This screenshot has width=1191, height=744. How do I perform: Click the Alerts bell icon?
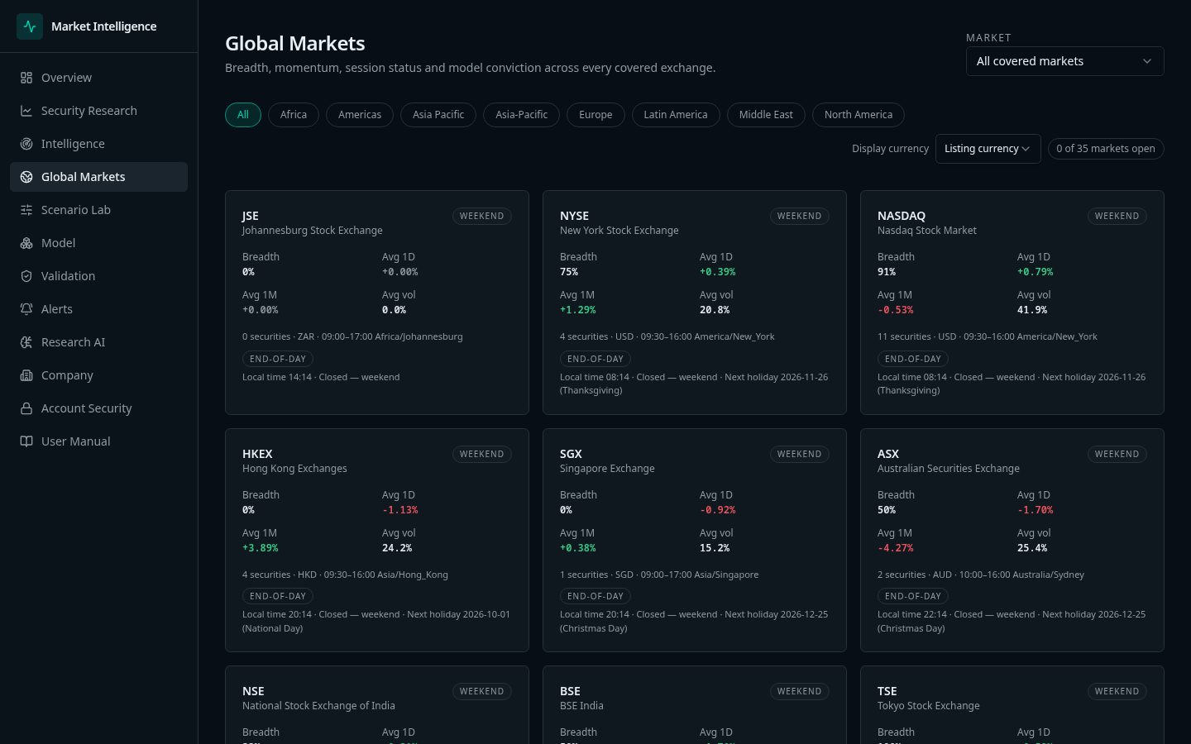click(x=26, y=309)
